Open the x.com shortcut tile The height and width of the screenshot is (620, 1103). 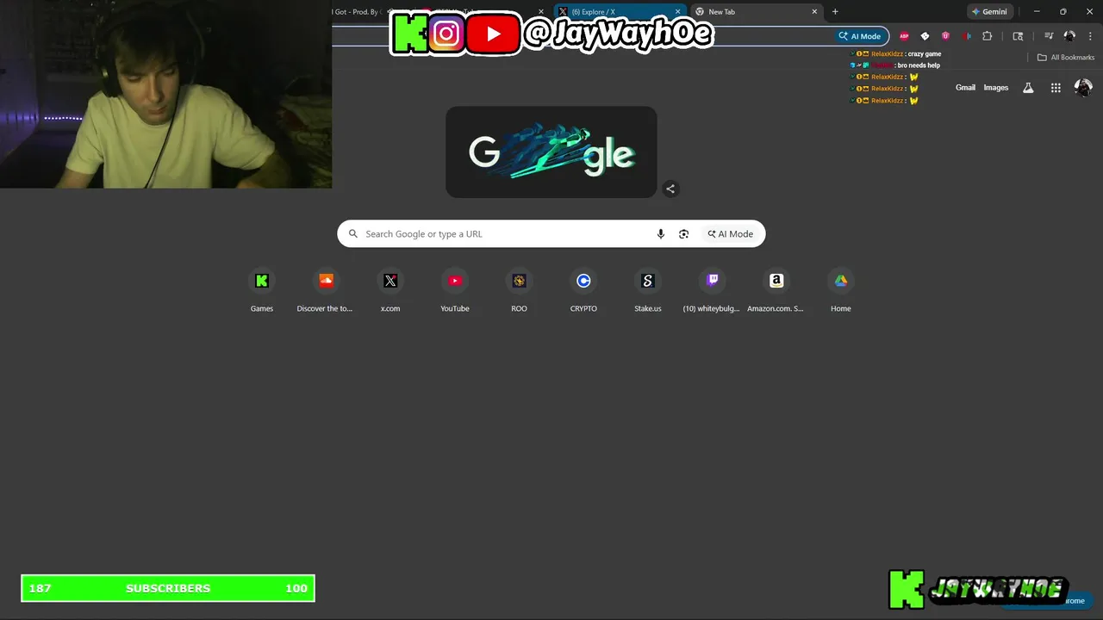[x=390, y=290]
